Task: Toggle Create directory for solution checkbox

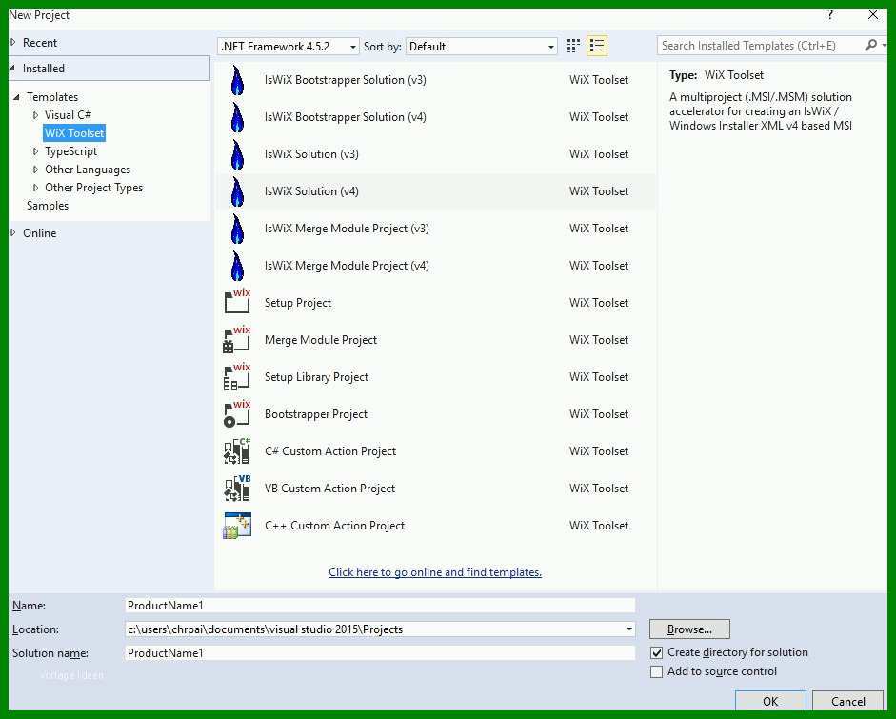Action: coord(657,652)
